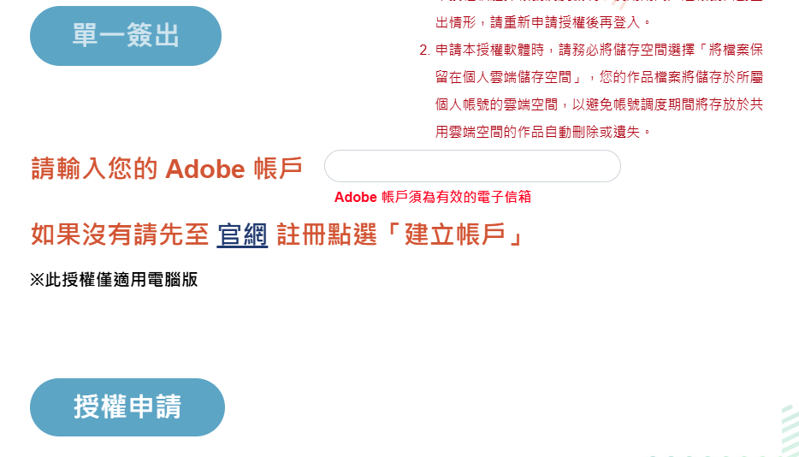Click the line starting 個人帳號的雲端空間

tap(599, 104)
